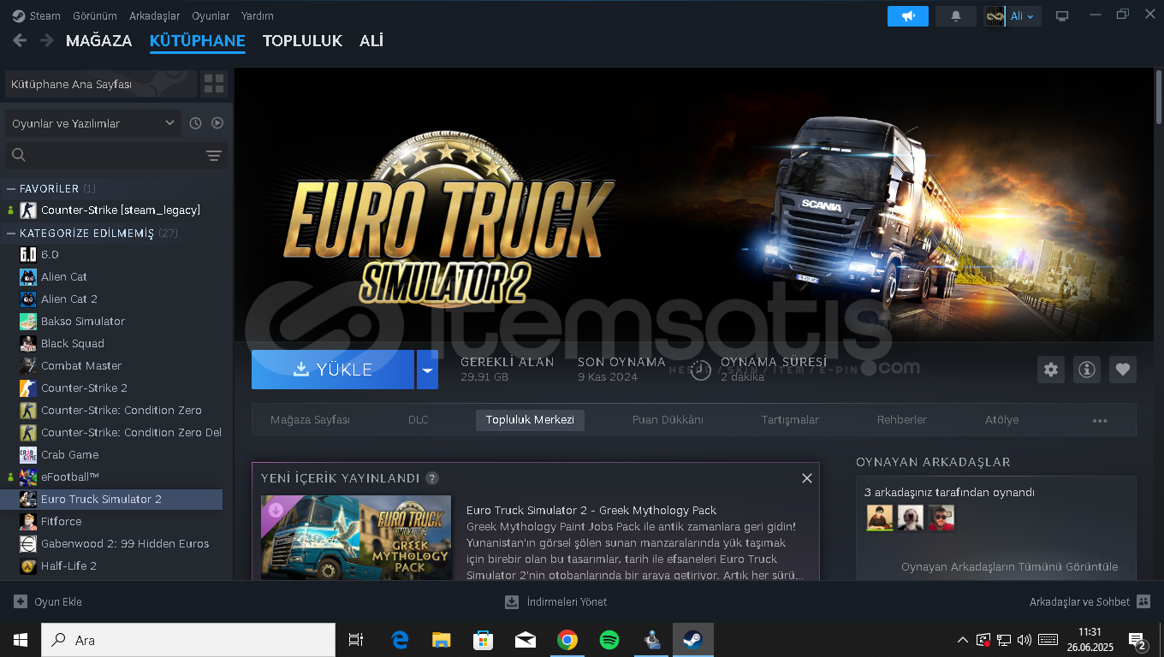Go forward with the right arrow
Viewport: 1164px width, 657px height.
coord(47,40)
